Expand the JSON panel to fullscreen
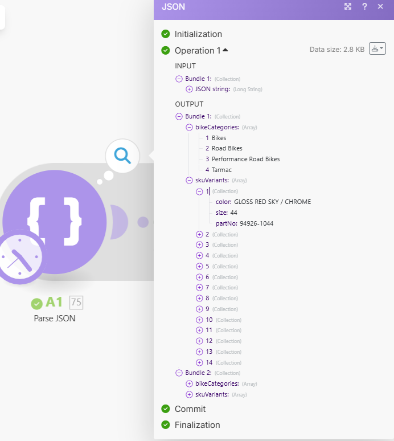Image resolution: width=394 pixels, height=441 pixels. click(348, 7)
